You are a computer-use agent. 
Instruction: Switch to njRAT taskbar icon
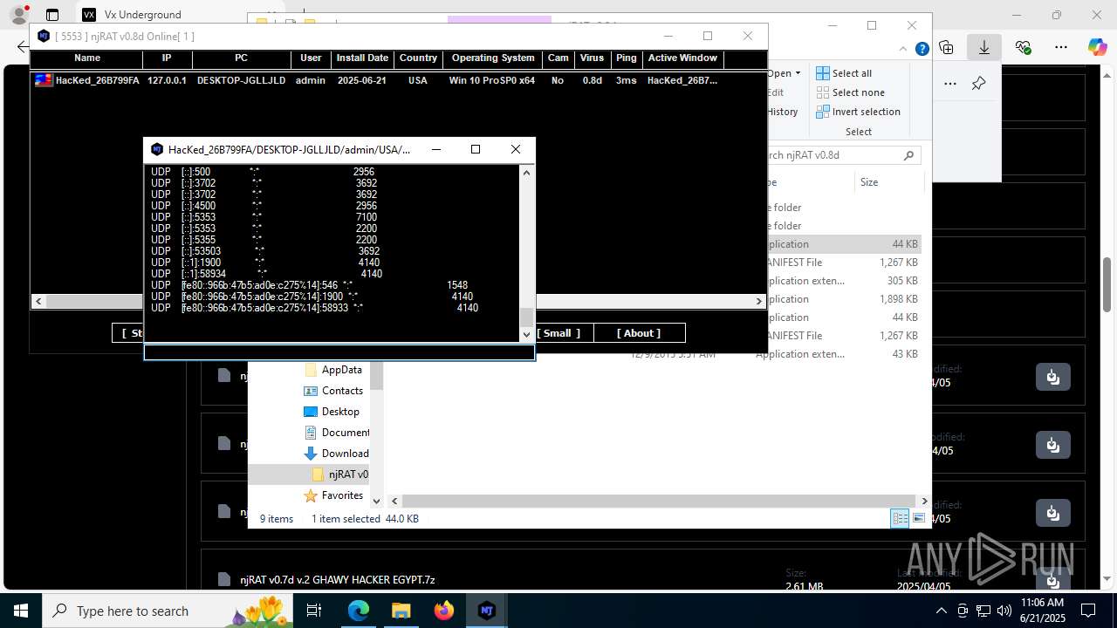click(x=487, y=611)
